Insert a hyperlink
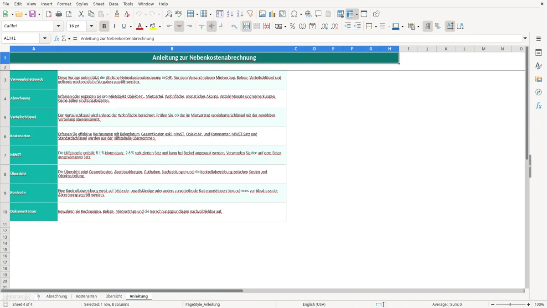This screenshot has width=547, height=308. click(308, 14)
